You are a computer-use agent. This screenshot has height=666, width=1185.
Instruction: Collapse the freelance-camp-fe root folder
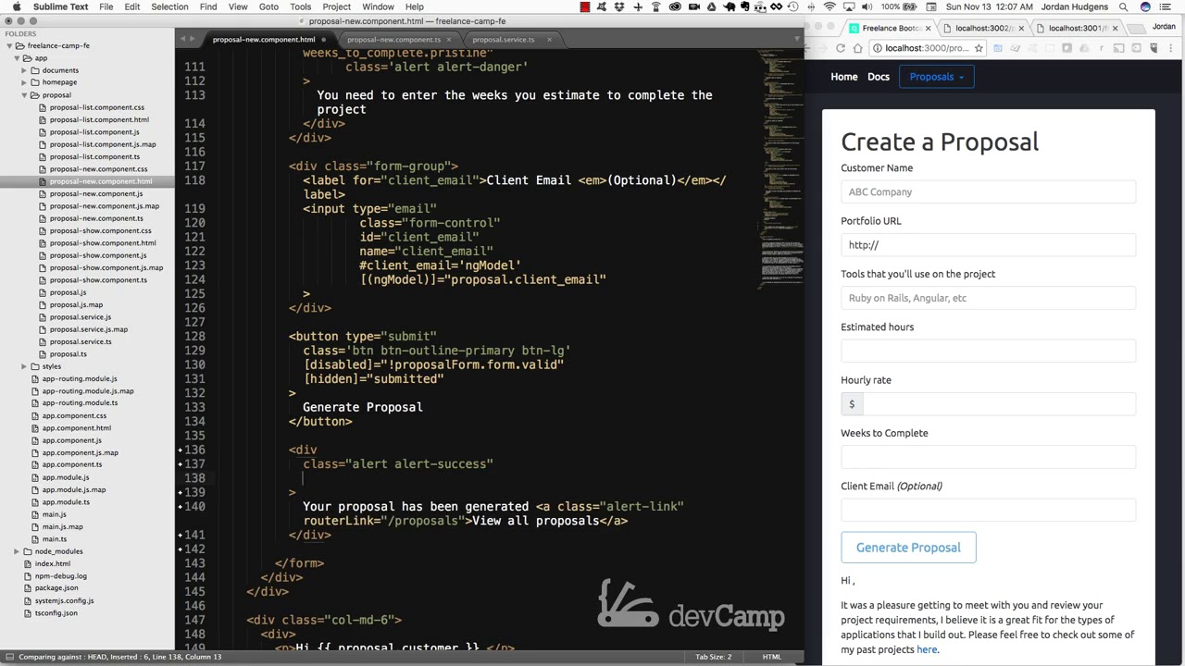(x=9, y=45)
